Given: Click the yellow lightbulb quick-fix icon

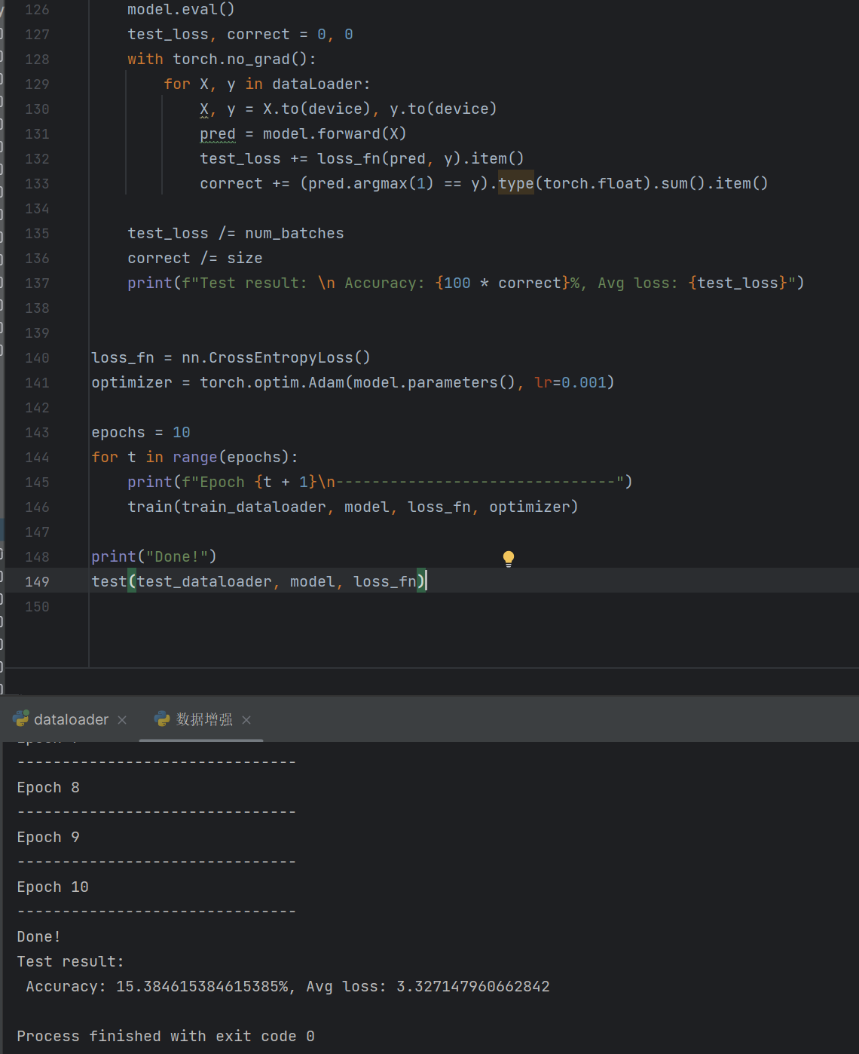Looking at the screenshot, I should point(509,559).
